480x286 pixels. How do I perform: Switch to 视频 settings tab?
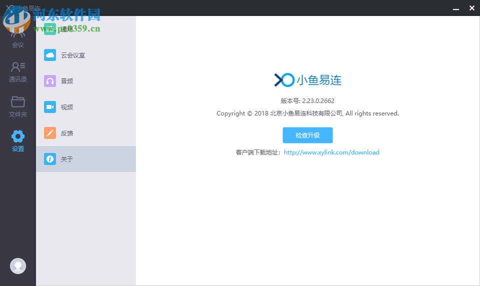(x=86, y=107)
